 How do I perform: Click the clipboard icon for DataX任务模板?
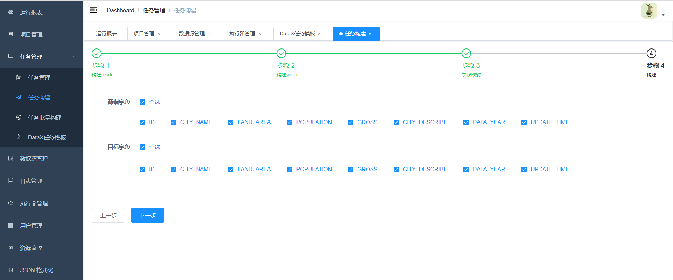click(x=19, y=137)
